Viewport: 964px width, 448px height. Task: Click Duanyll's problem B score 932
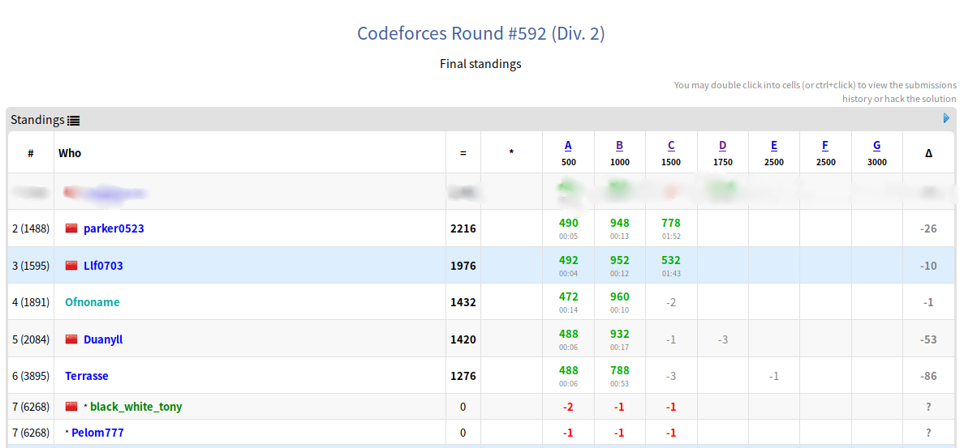[x=620, y=334]
